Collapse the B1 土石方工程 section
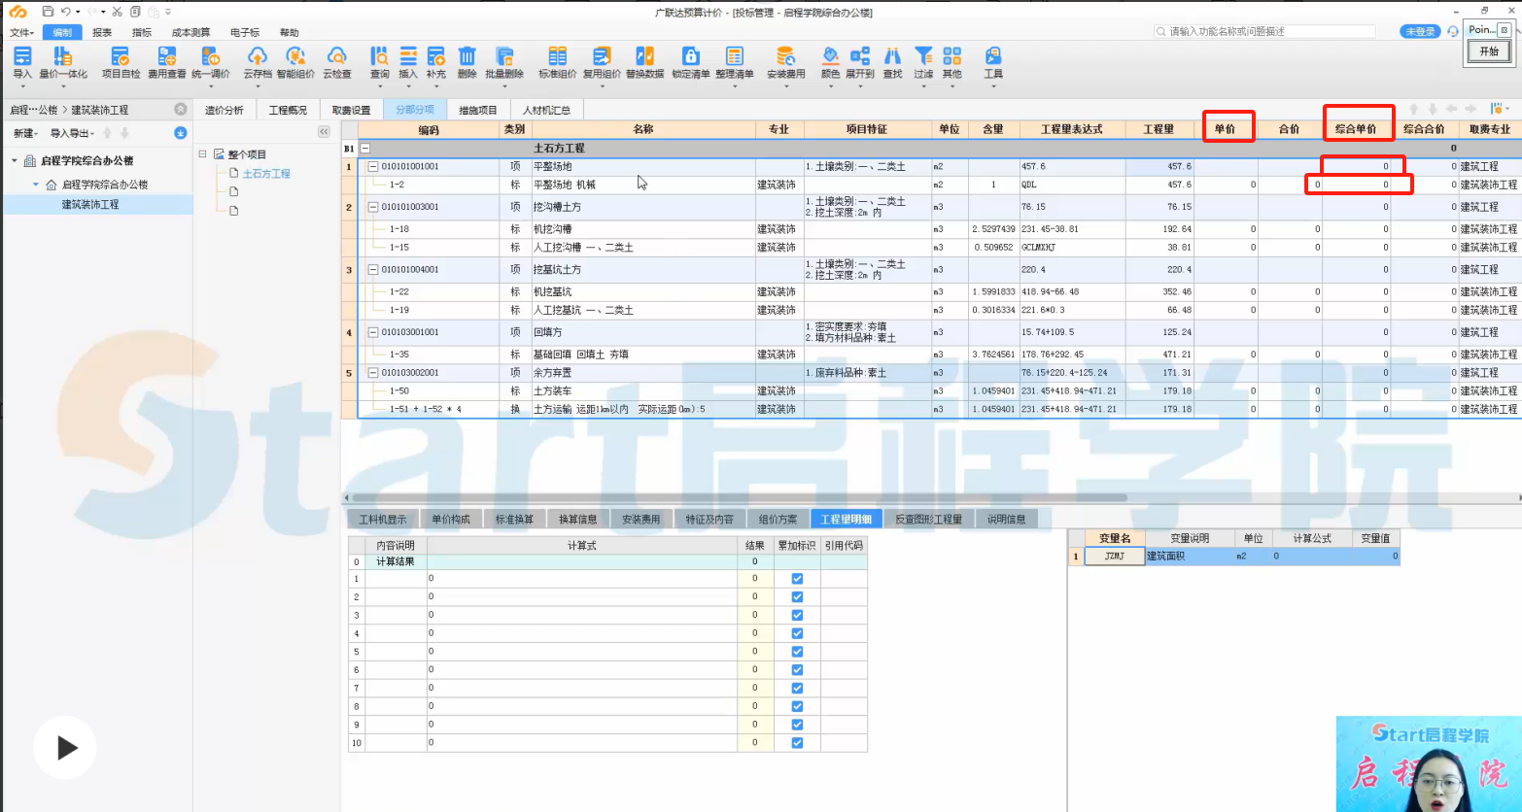This screenshot has height=812, width=1522. click(x=365, y=149)
